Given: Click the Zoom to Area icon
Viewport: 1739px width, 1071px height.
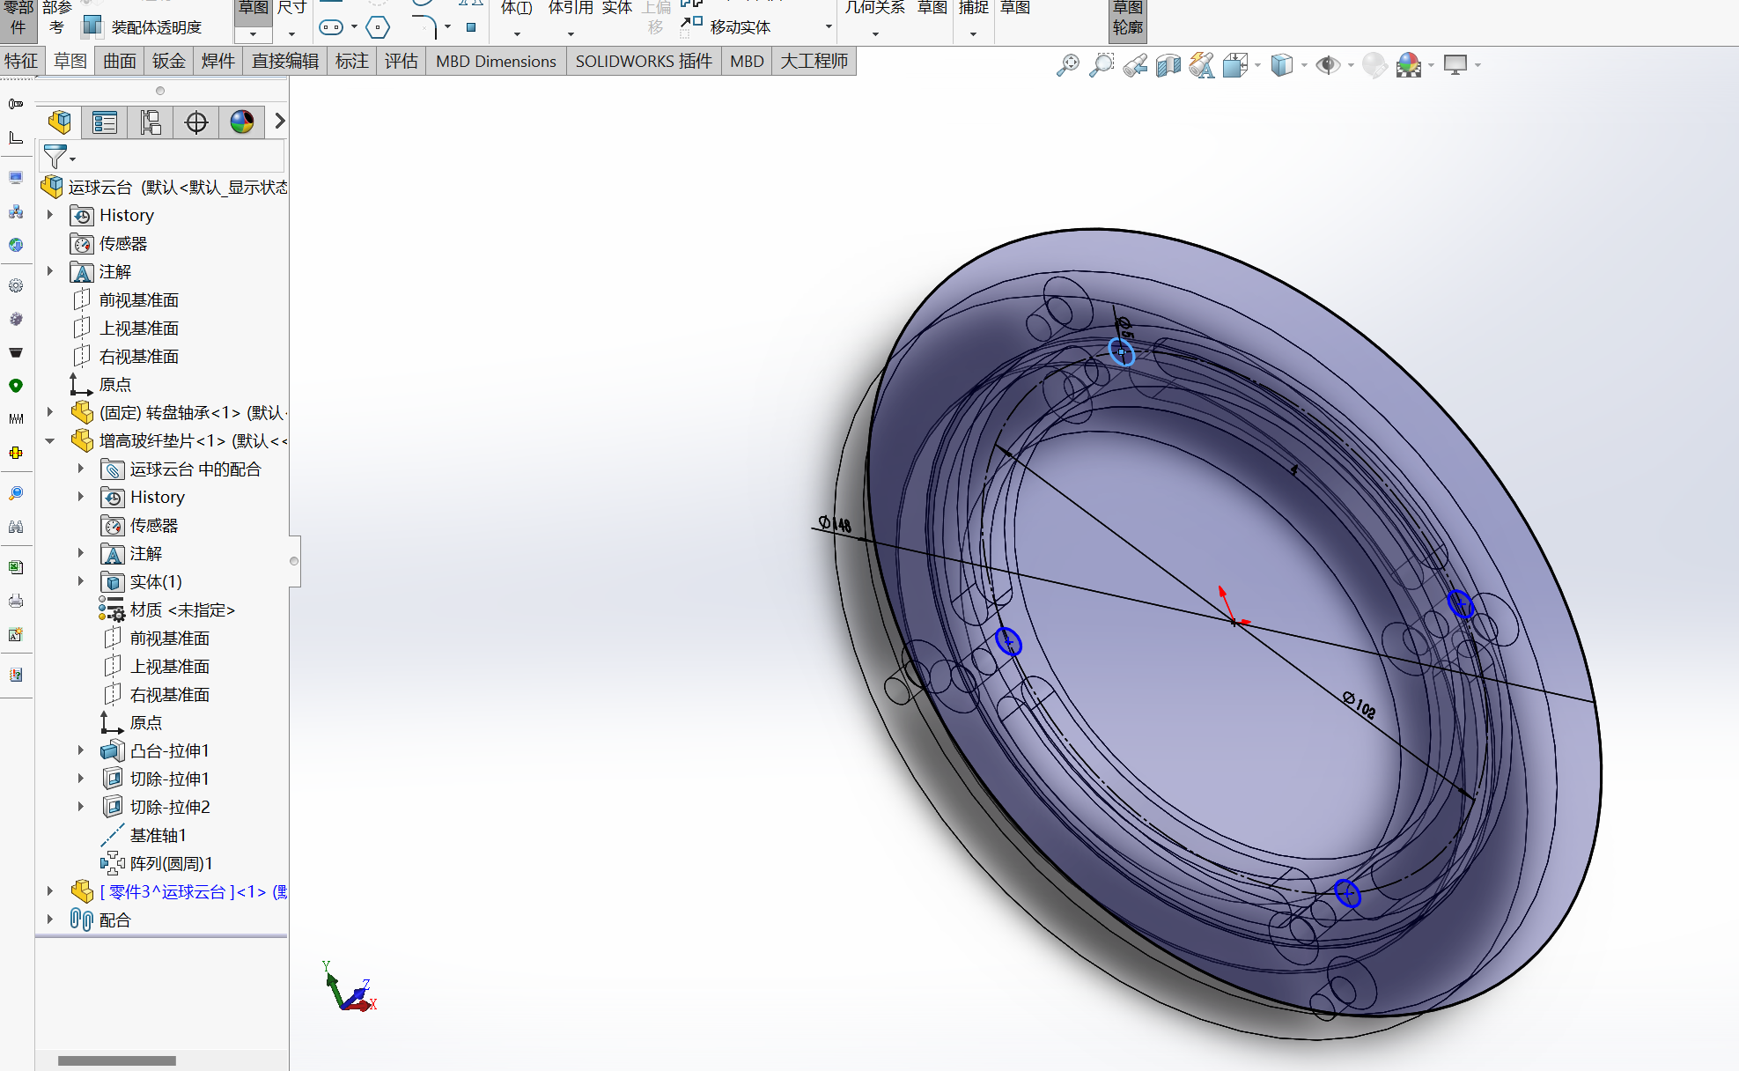Looking at the screenshot, I should point(1101,65).
